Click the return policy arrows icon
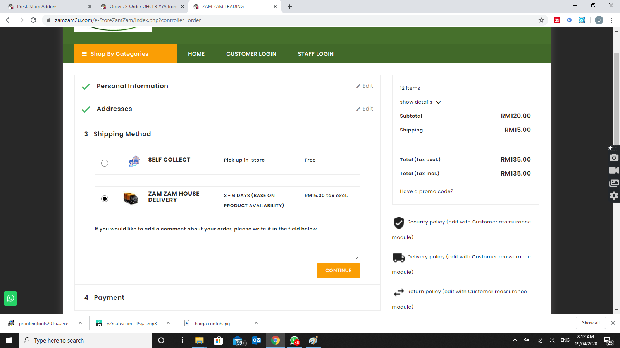The image size is (620, 348). [399, 293]
